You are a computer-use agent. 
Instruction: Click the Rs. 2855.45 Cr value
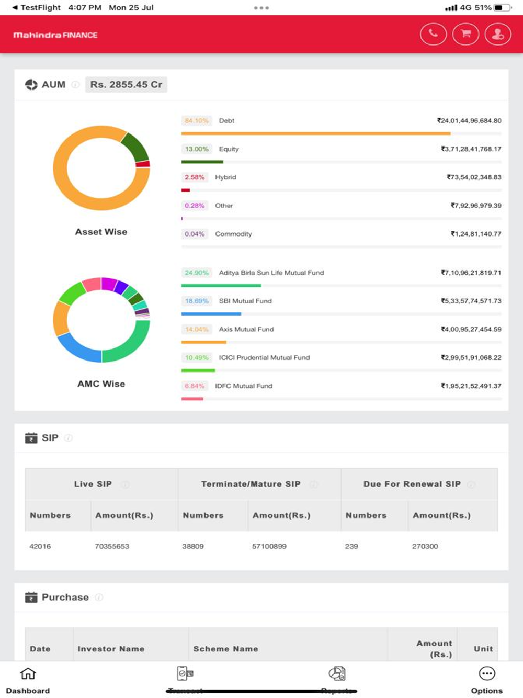click(126, 85)
